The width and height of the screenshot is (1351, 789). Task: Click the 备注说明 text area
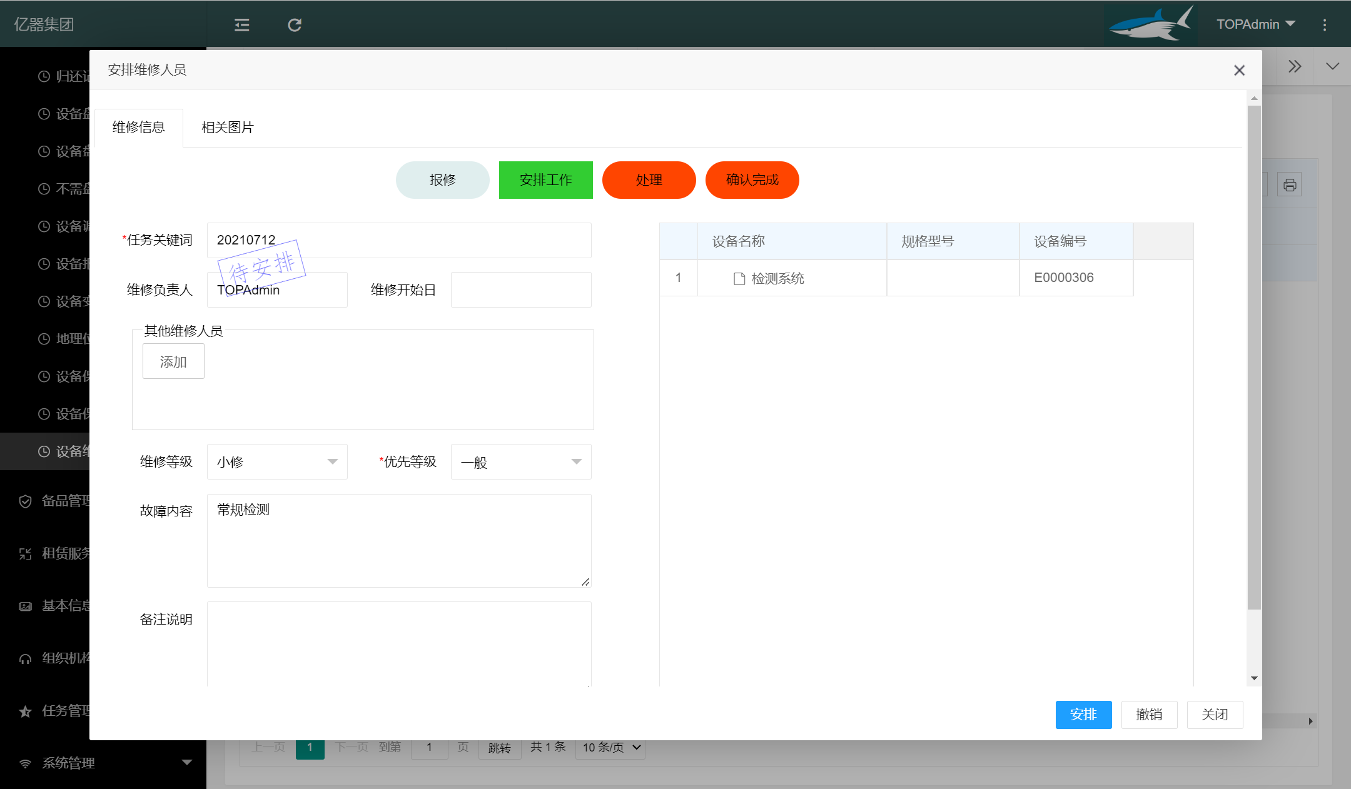pyautogui.click(x=399, y=644)
